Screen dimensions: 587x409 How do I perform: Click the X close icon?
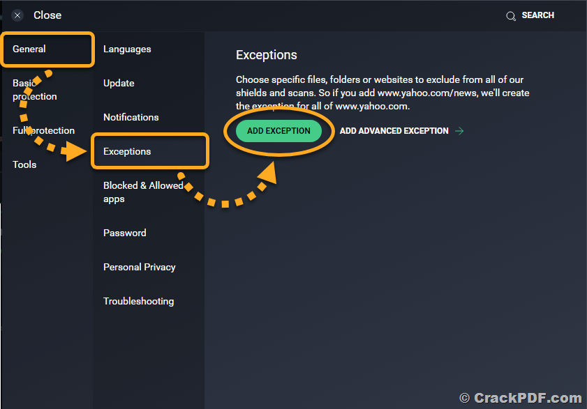[17, 15]
